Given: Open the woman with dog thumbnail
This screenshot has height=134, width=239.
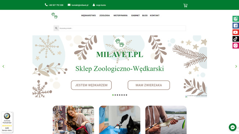Looking at the screenshot, I should point(74,120).
